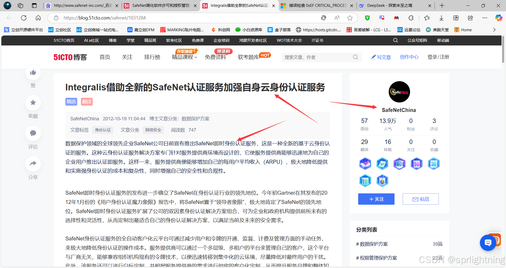This screenshot has width=506, height=268.
Task: Open browser extensions puzzle icon
Action: [411, 18]
